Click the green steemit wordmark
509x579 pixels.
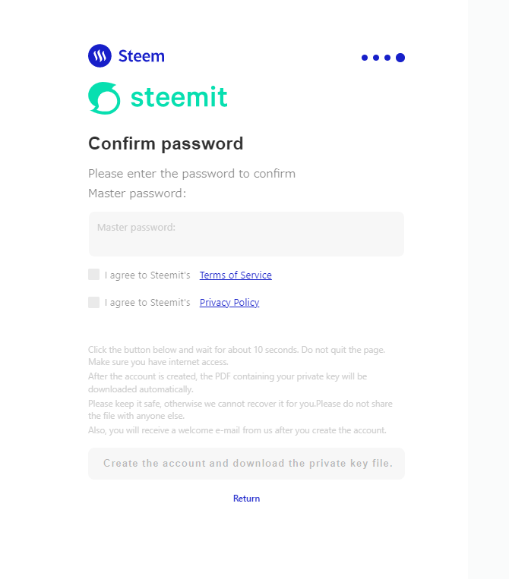pos(179,97)
